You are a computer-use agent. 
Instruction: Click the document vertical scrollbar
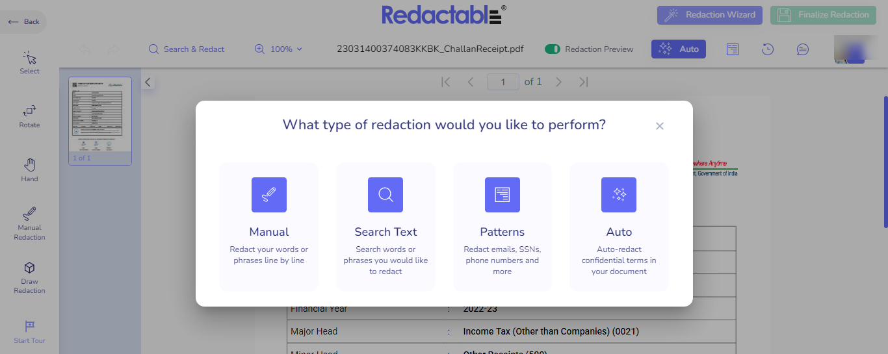pos(885,162)
